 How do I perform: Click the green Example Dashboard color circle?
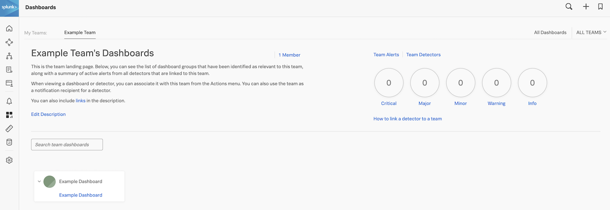(x=50, y=182)
